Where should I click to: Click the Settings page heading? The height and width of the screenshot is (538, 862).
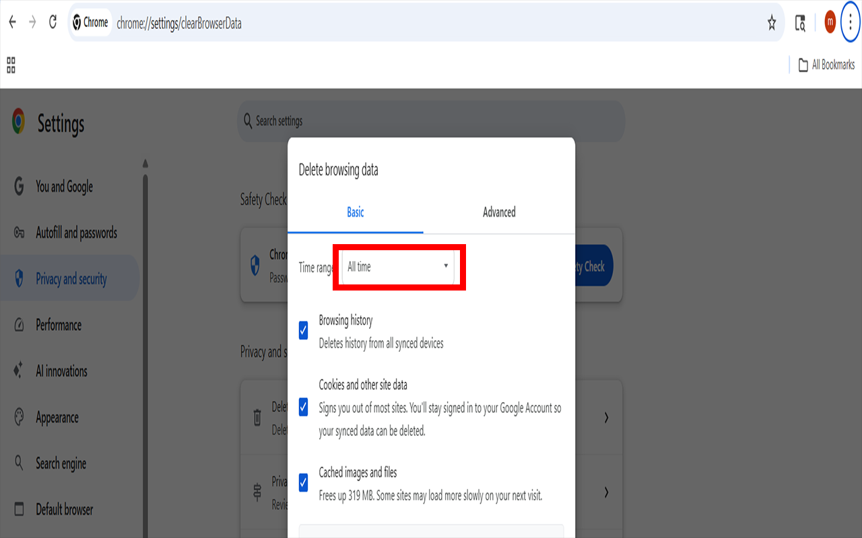[61, 124]
